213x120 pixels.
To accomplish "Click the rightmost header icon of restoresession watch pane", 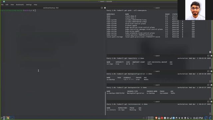I will click(211, 102).
